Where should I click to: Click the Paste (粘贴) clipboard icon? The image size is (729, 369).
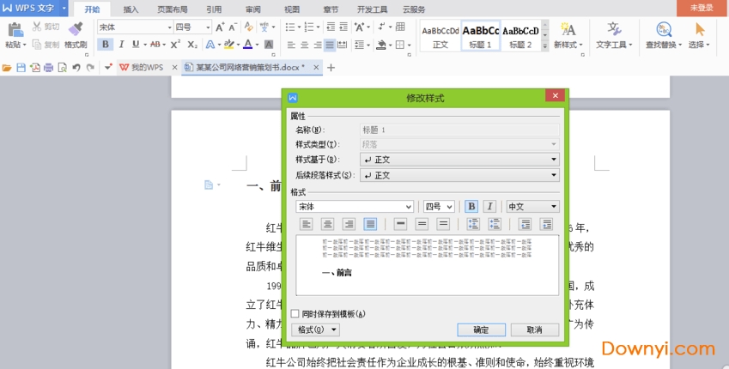pyautogui.click(x=15, y=29)
